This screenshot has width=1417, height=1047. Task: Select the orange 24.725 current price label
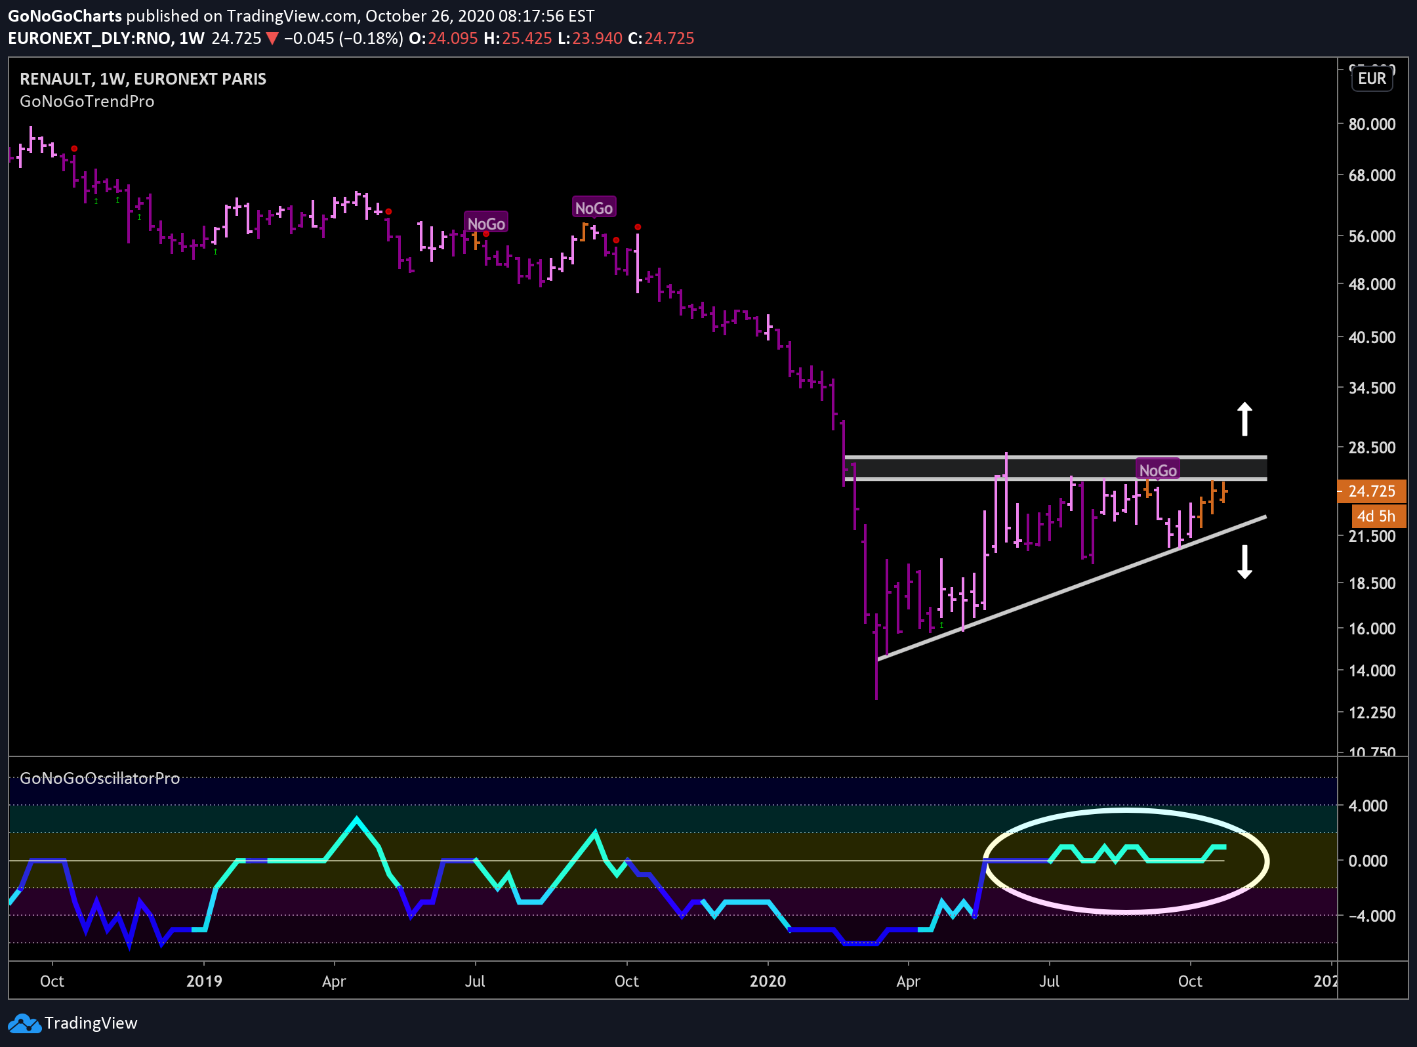click(1372, 491)
